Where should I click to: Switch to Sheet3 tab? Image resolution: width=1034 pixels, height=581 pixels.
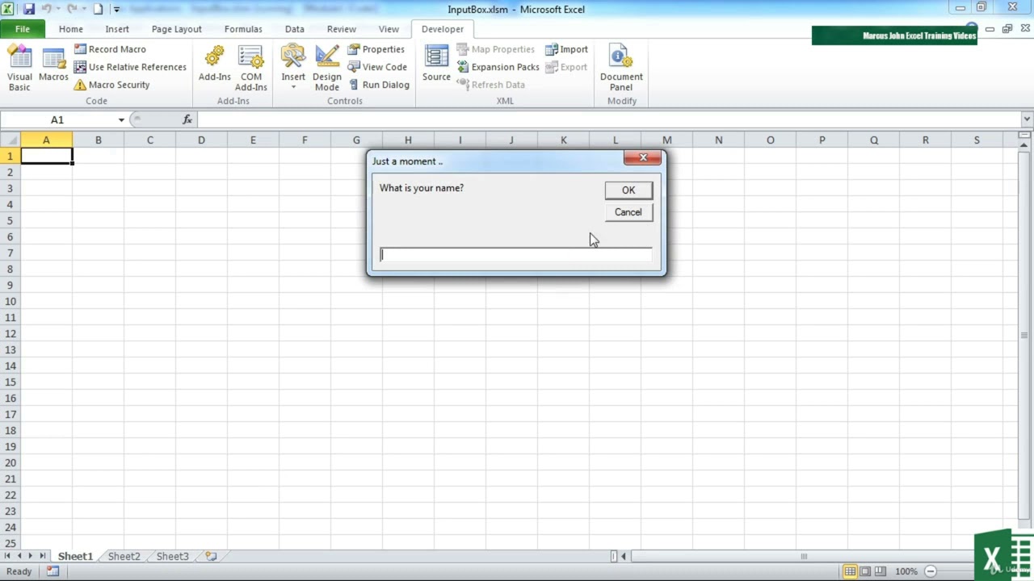pos(173,556)
